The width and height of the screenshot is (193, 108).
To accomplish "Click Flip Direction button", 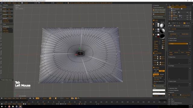I will click(x=8, y=22).
